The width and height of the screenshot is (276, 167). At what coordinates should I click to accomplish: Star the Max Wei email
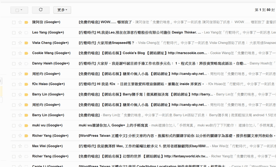pyautogui.click(x=20, y=146)
